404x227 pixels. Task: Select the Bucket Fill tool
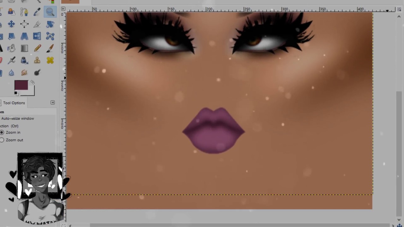click(11, 48)
